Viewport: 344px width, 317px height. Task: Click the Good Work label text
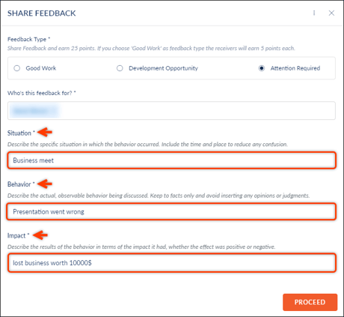41,68
